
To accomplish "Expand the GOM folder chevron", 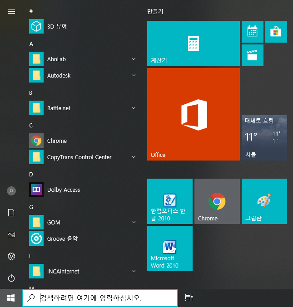I will (x=134, y=222).
